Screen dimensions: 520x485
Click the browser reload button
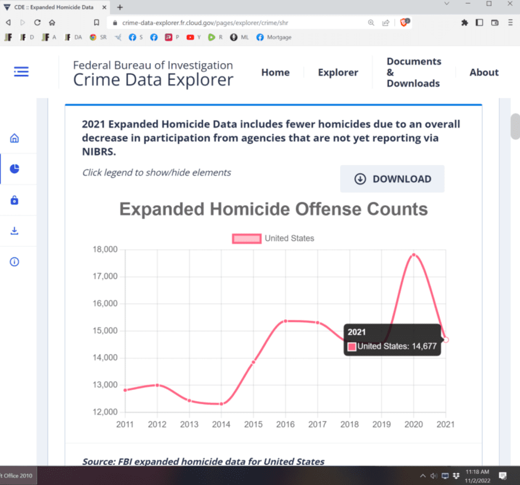click(x=37, y=22)
